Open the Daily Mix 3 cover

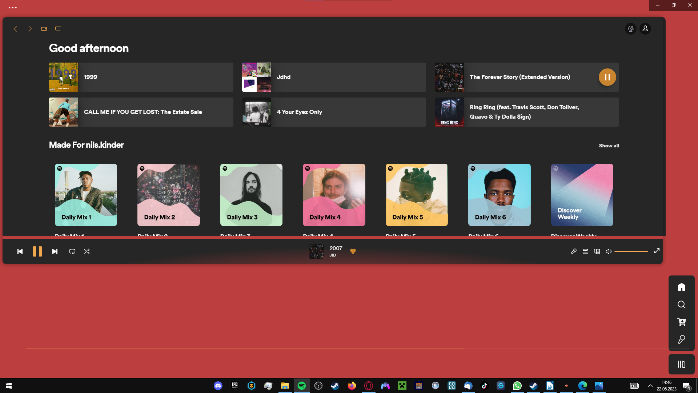[x=251, y=195]
